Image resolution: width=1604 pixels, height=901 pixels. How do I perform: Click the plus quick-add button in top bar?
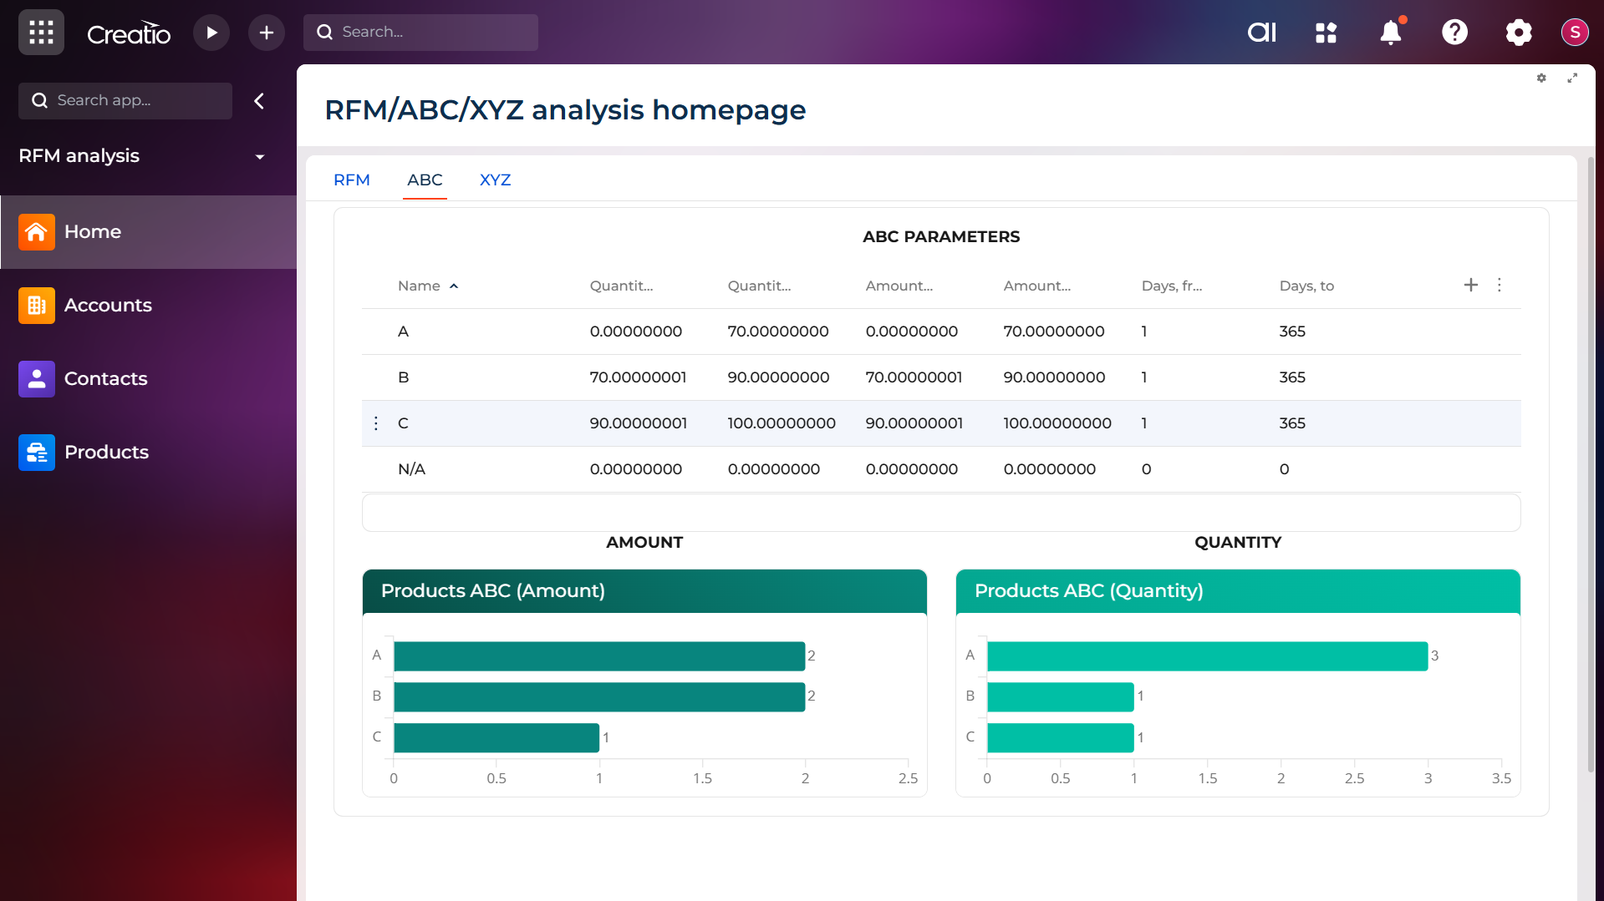pyautogui.click(x=267, y=33)
